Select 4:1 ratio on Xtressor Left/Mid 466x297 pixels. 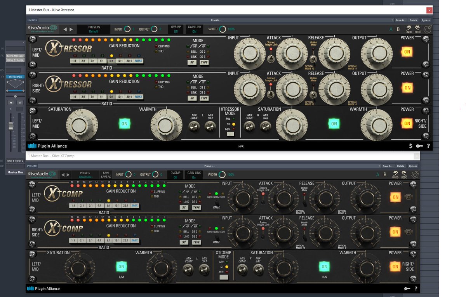tap(102, 61)
